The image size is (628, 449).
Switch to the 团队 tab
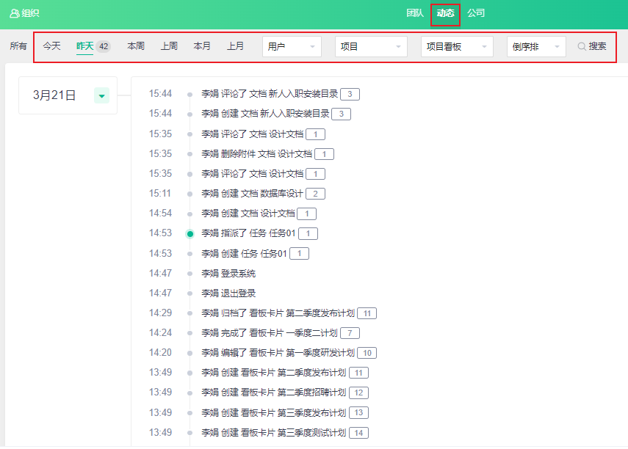click(415, 13)
